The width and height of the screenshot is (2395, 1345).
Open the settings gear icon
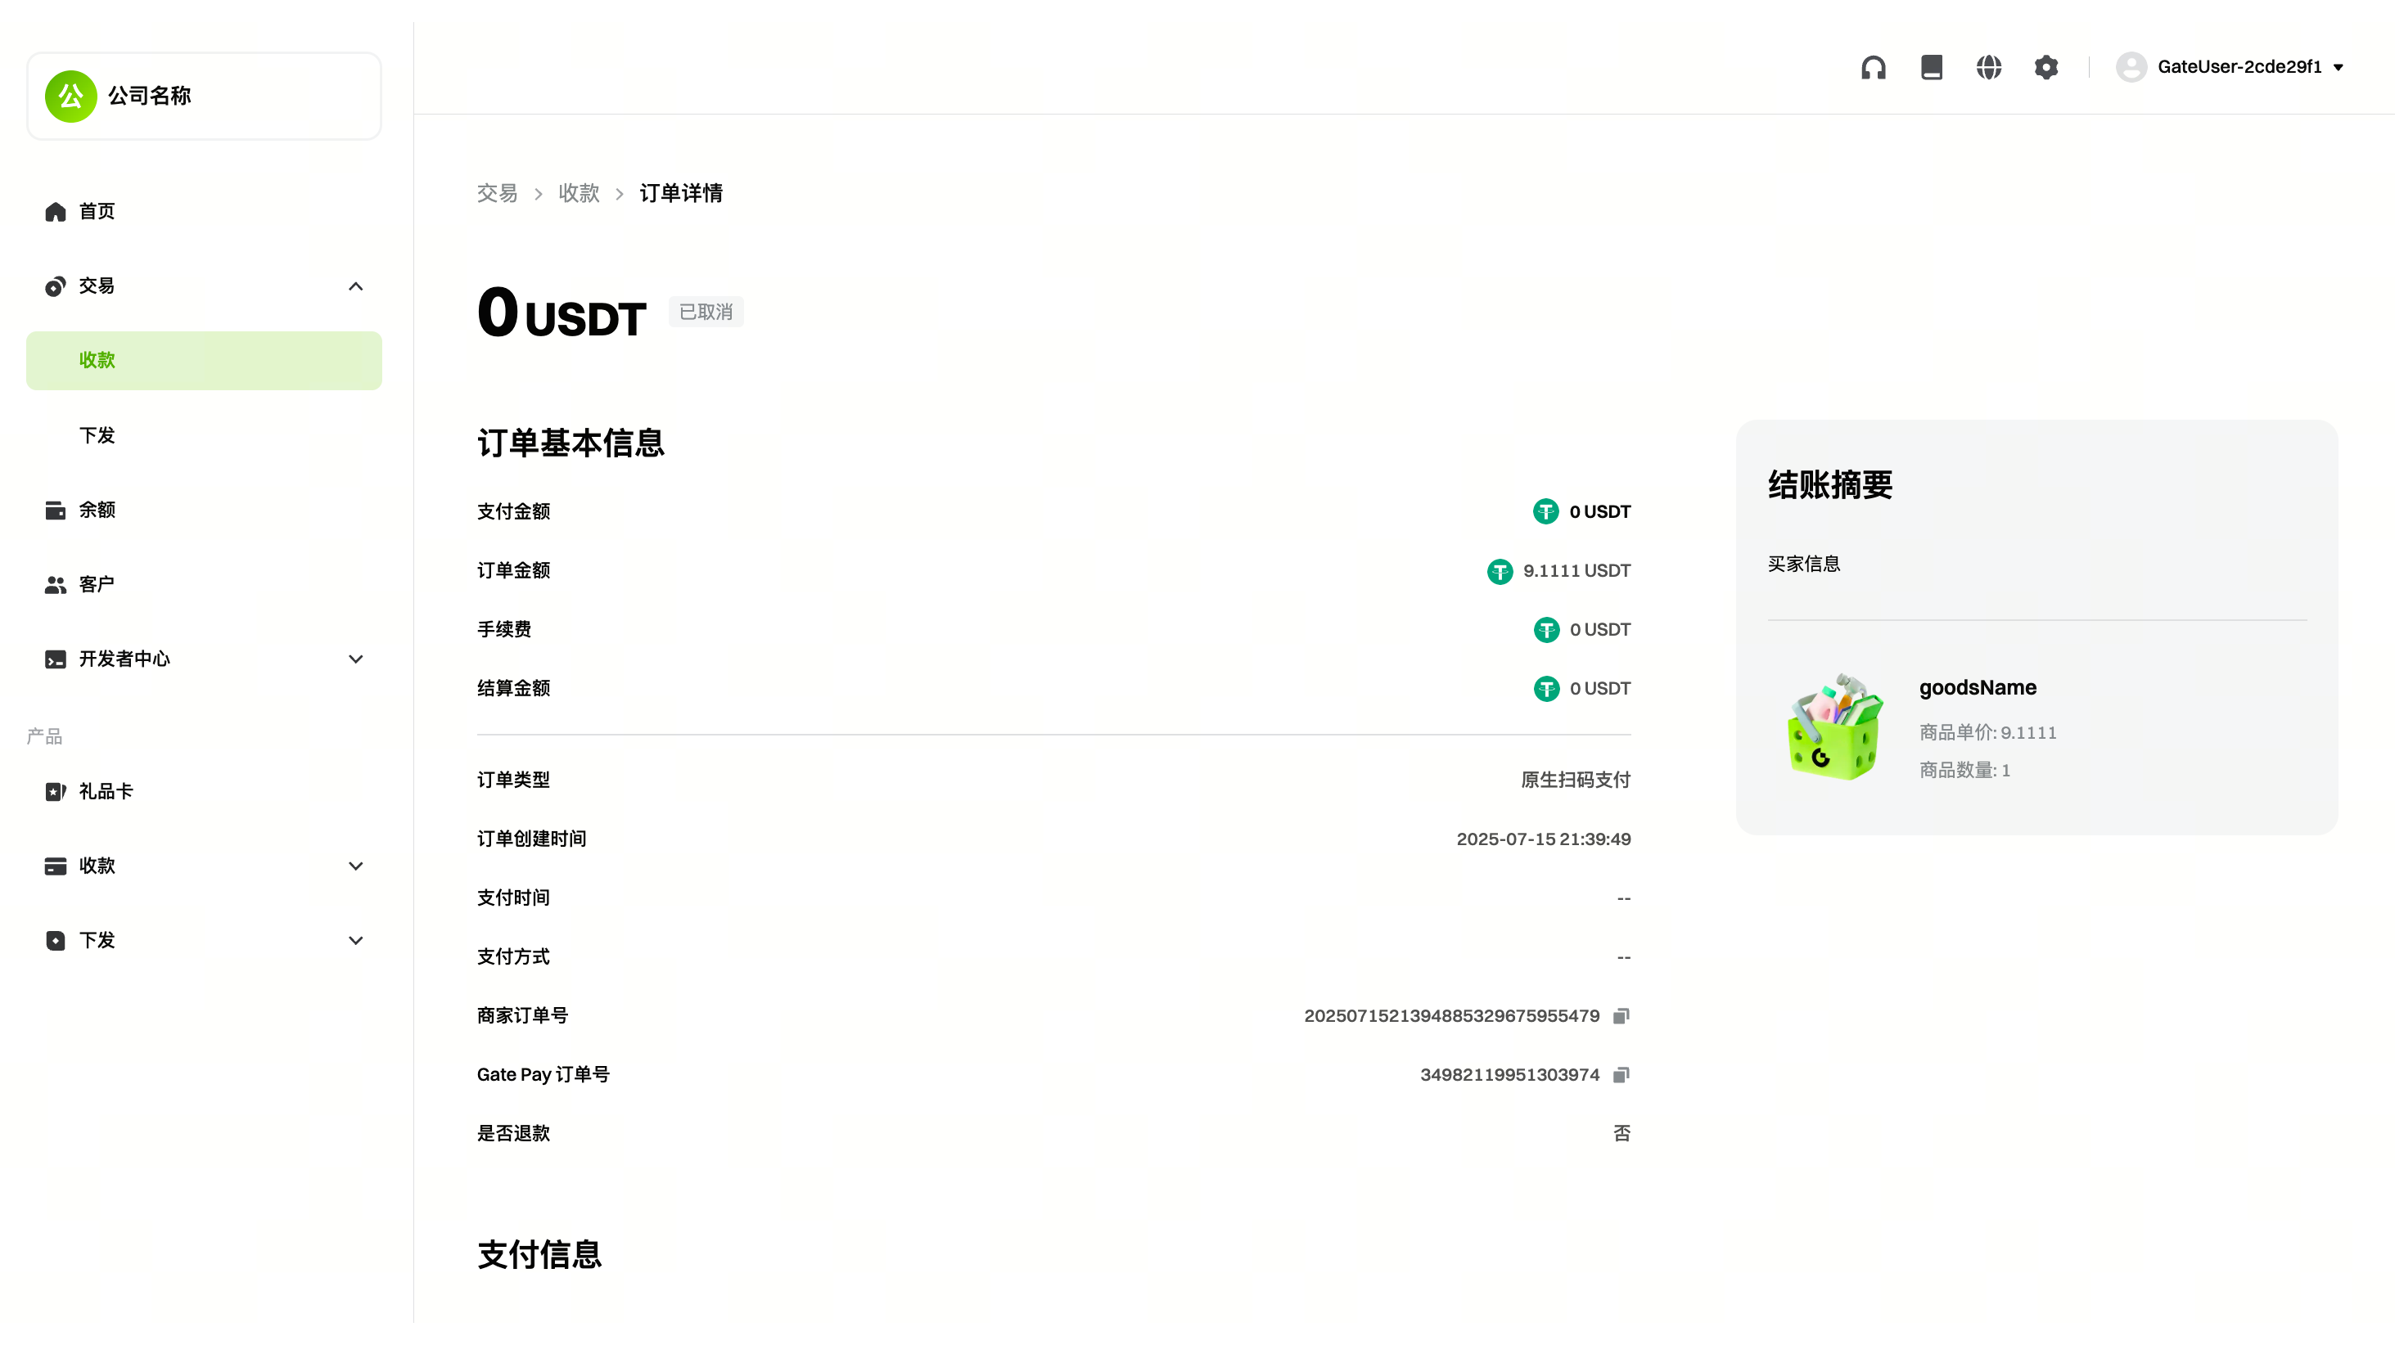(x=2045, y=67)
